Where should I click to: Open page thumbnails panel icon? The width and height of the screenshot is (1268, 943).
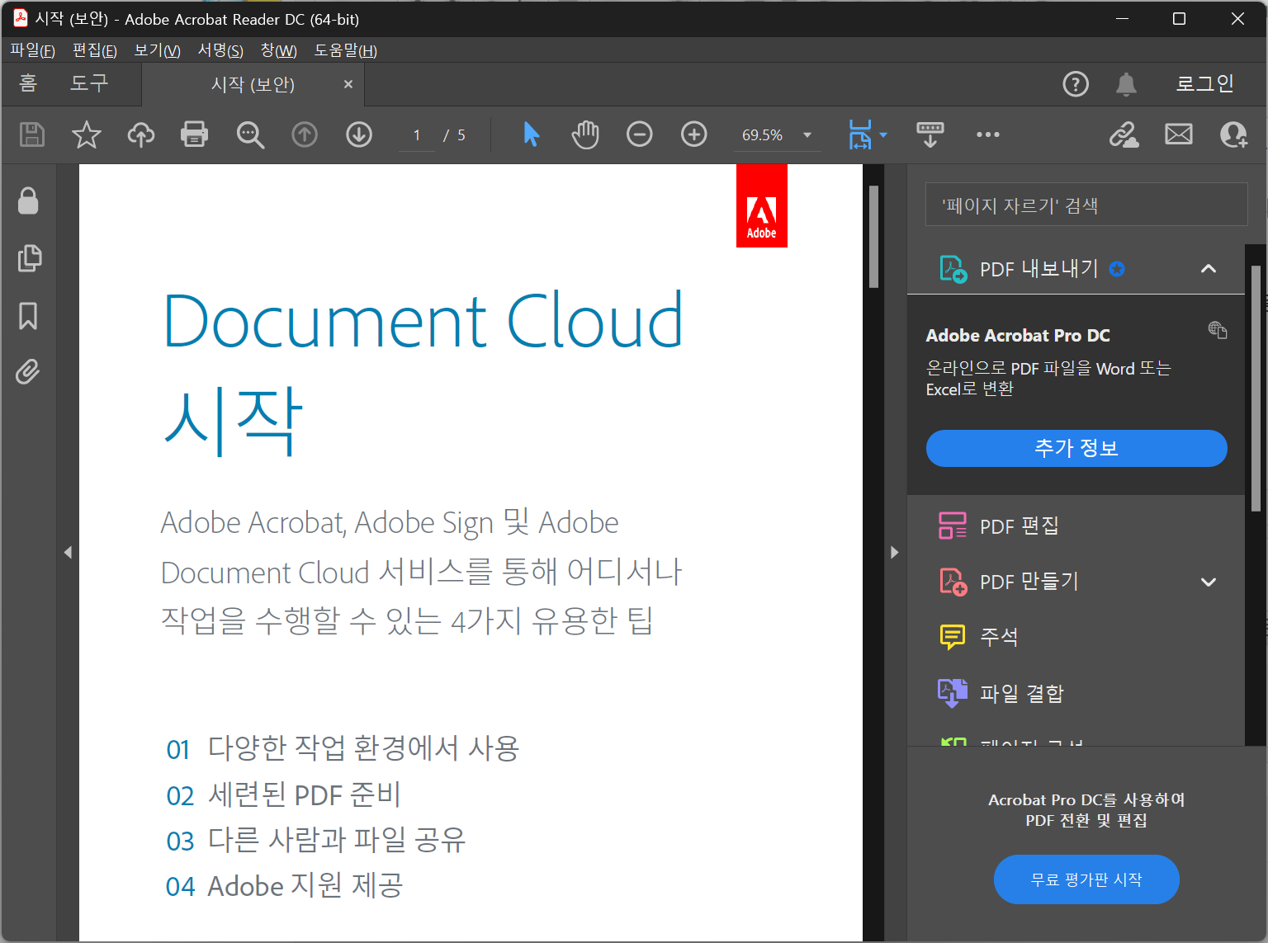pos(29,258)
